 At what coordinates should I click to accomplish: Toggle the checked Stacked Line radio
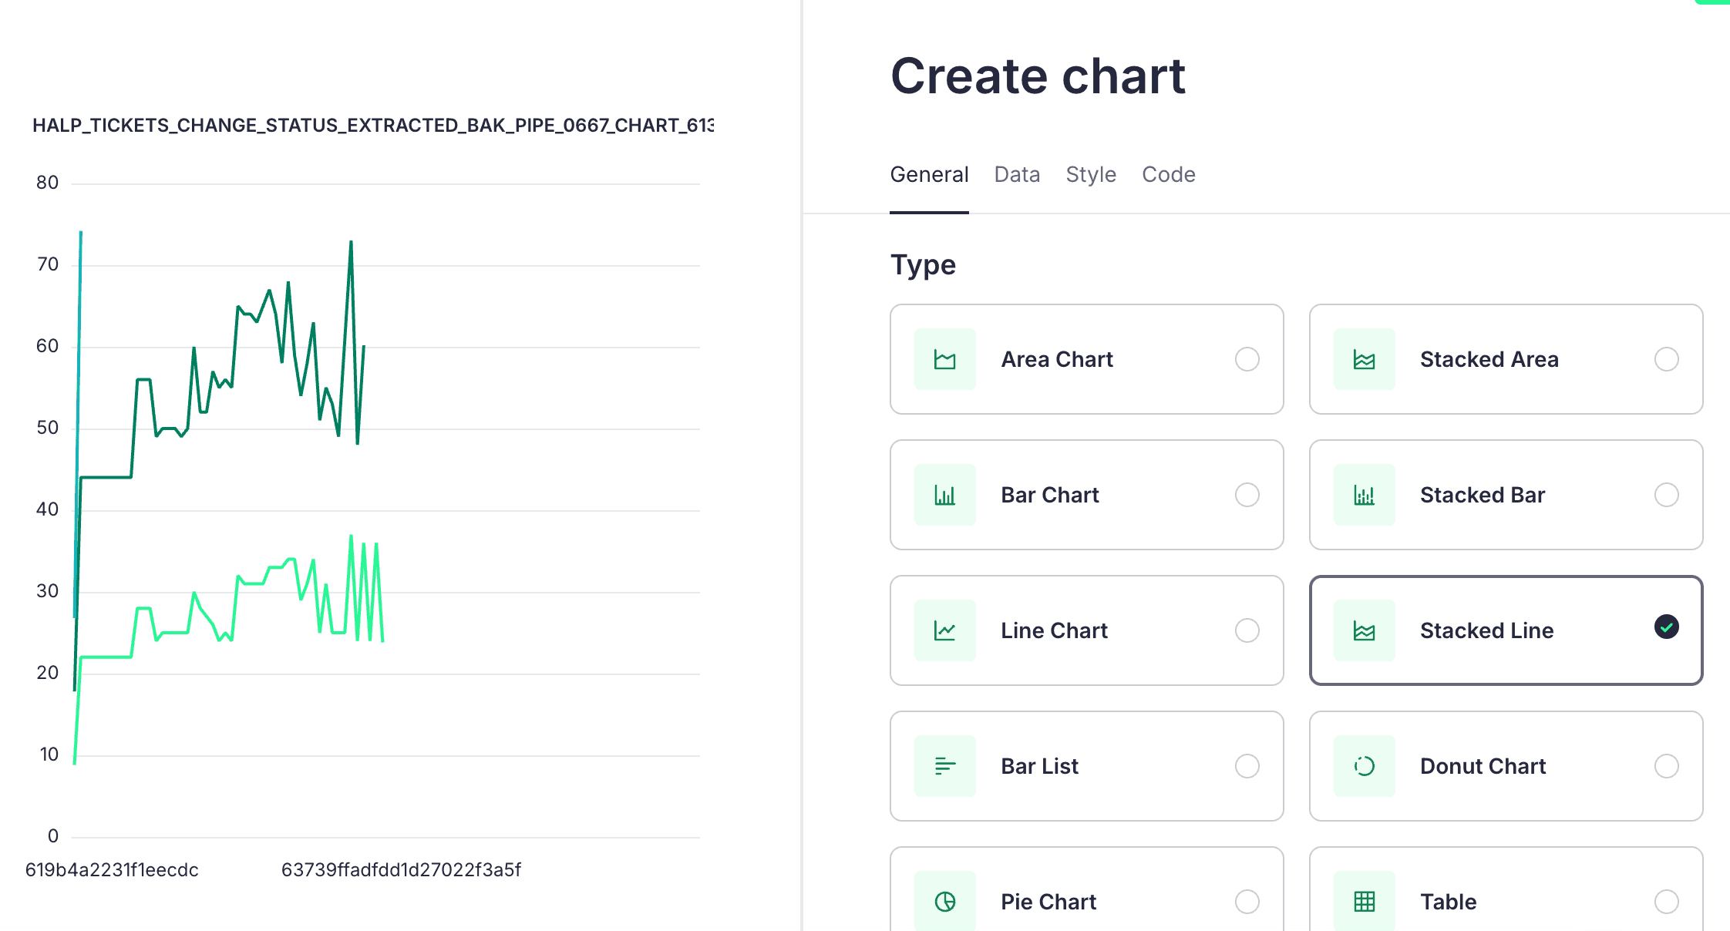(x=1666, y=627)
